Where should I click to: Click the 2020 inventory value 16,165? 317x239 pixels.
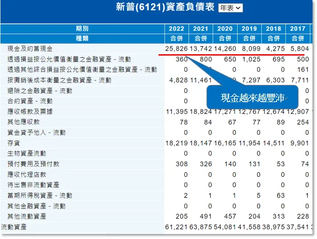tap(225, 143)
